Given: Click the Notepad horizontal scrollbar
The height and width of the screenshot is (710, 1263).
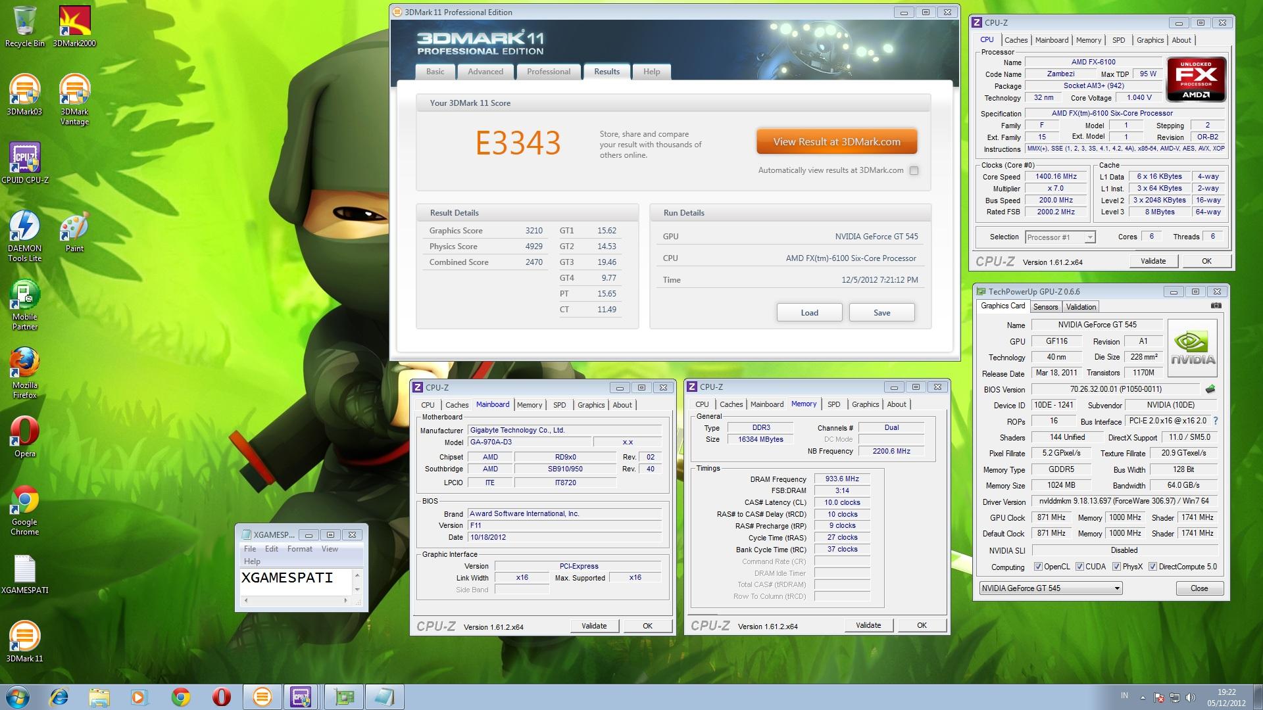Looking at the screenshot, I should click(295, 600).
